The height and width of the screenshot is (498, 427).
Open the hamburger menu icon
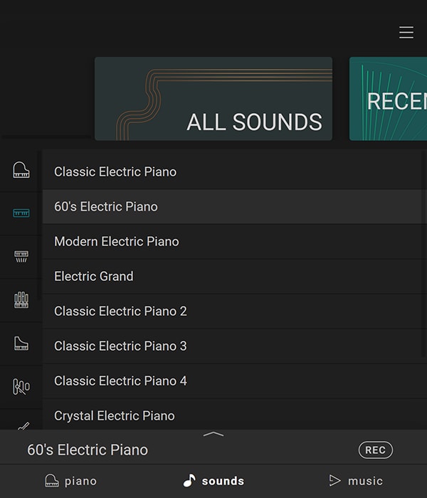406,33
